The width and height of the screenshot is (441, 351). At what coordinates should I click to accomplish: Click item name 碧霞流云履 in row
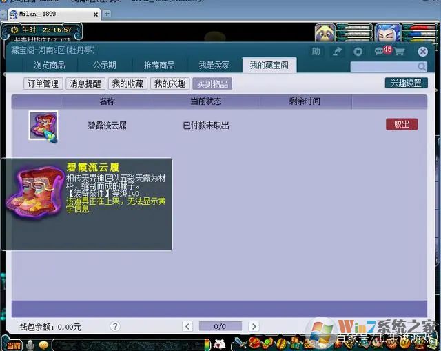(x=107, y=126)
